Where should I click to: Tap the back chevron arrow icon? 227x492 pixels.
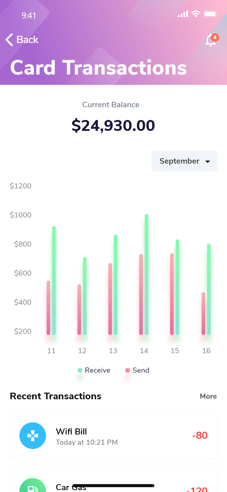pos(9,40)
